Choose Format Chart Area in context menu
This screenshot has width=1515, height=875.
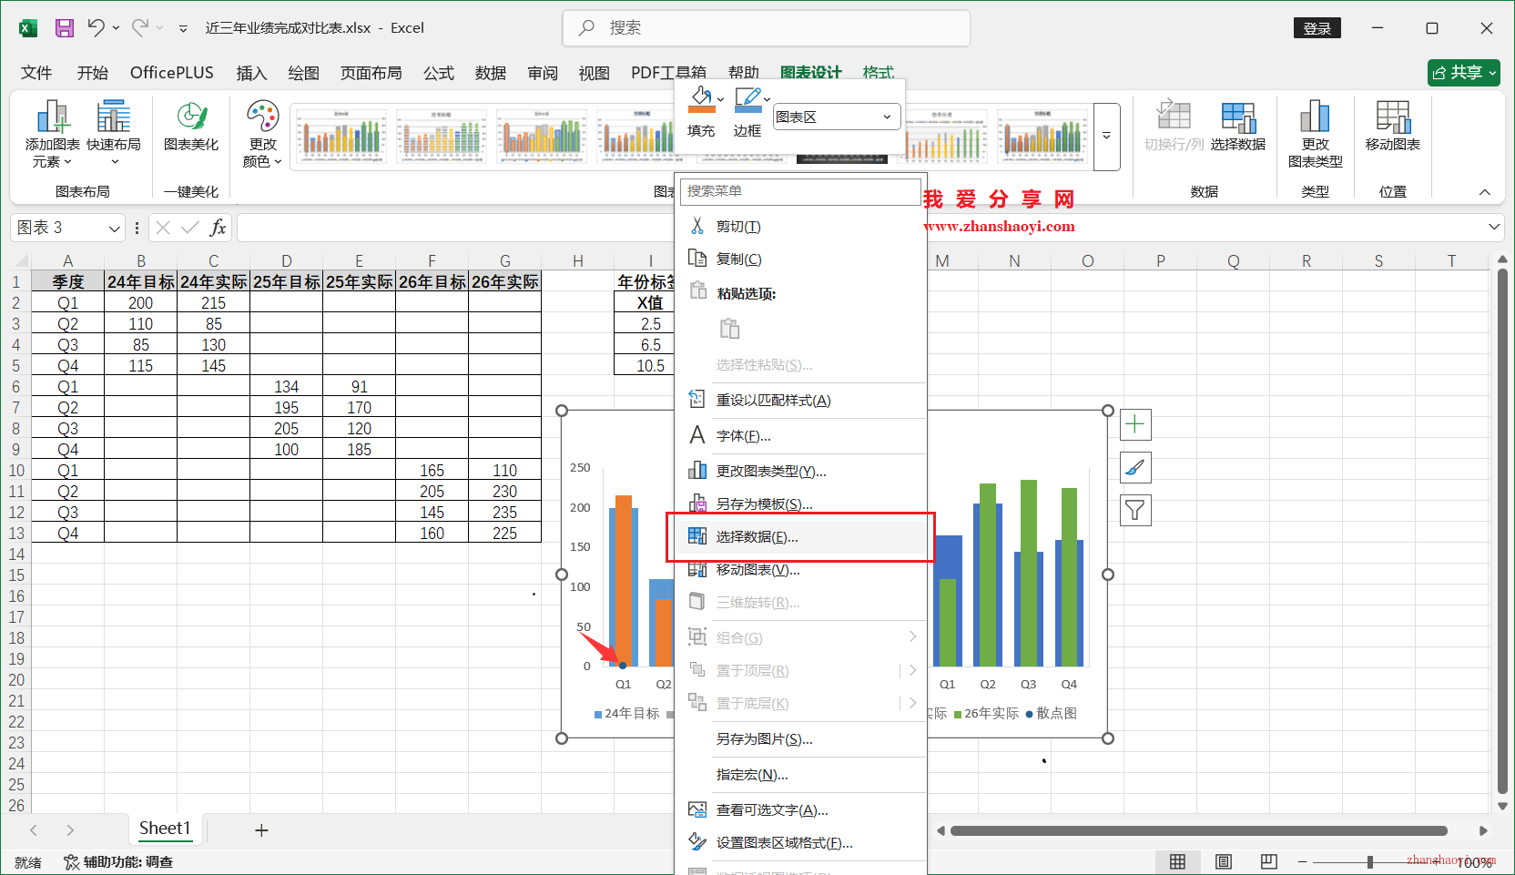click(801, 842)
